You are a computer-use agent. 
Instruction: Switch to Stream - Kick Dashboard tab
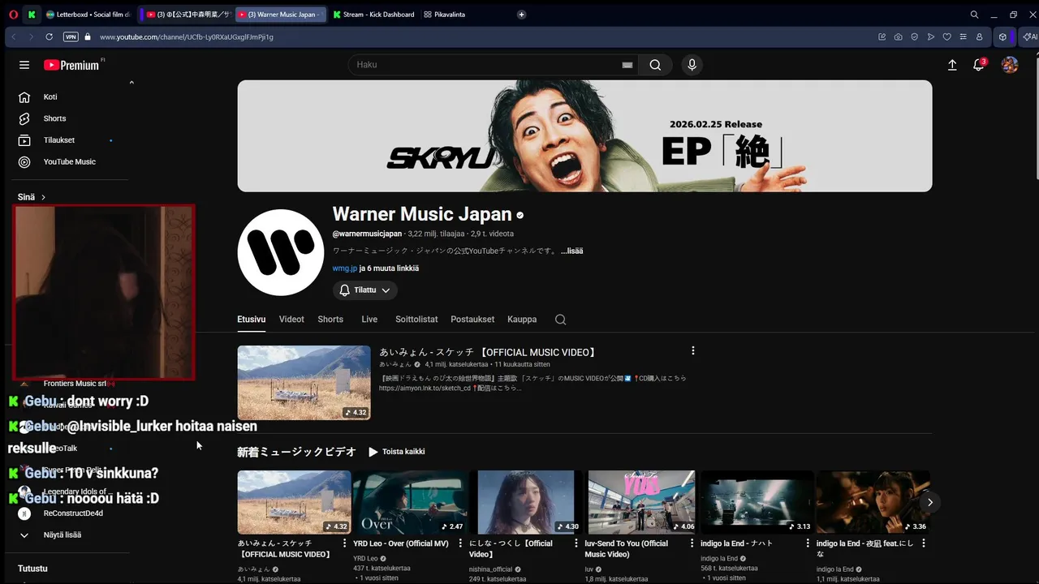pyautogui.click(x=373, y=15)
